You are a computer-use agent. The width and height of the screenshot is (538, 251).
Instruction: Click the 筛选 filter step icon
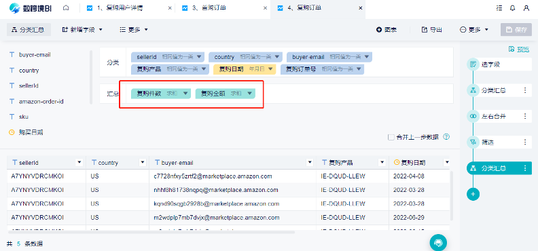click(x=473, y=142)
